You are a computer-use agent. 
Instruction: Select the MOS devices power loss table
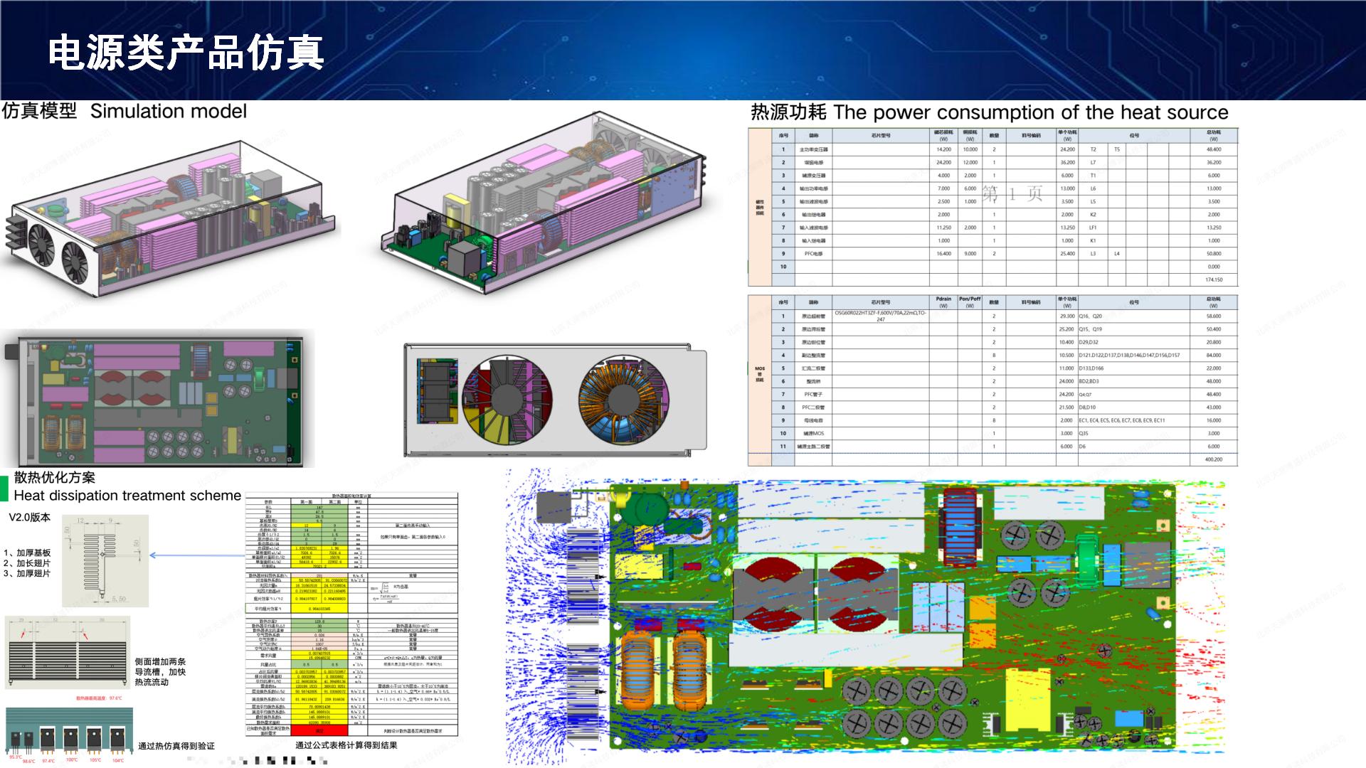(992, 380)
